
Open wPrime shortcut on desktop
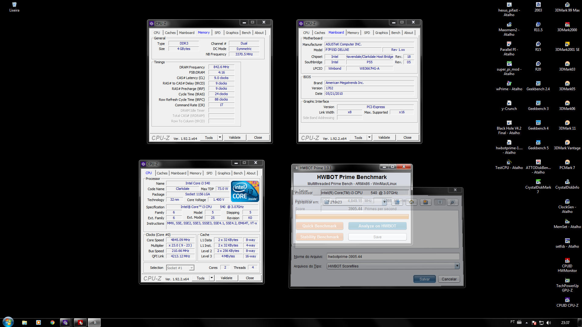coord(509,86)
